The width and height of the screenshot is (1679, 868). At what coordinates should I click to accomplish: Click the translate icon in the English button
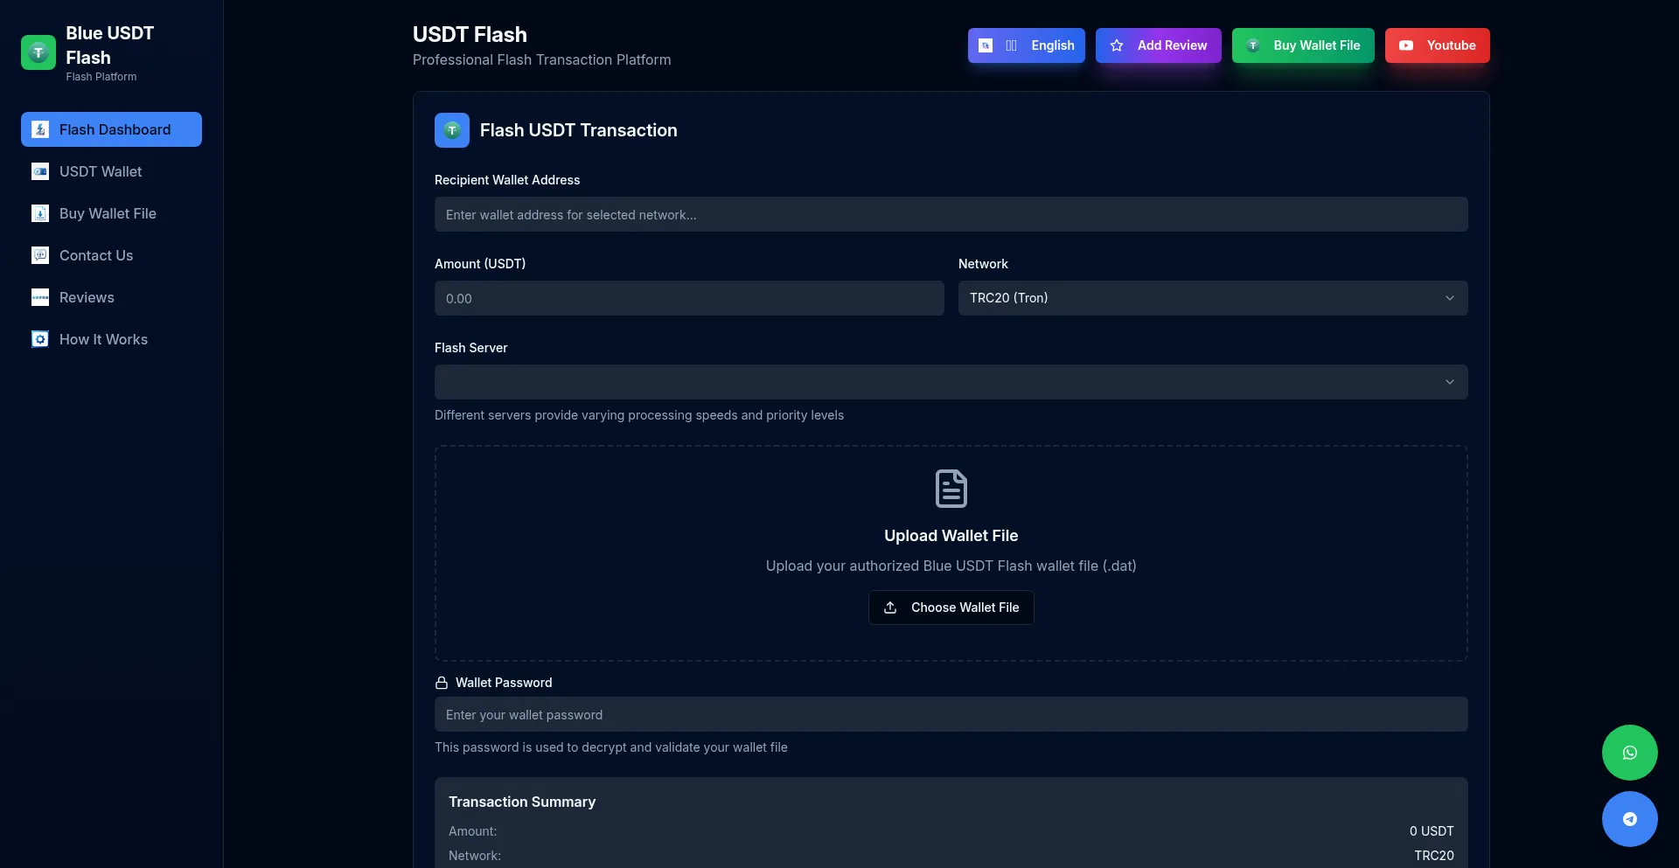tap(986, 45)
